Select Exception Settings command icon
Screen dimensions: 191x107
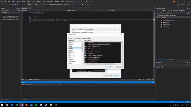click(x=86, y=62)
